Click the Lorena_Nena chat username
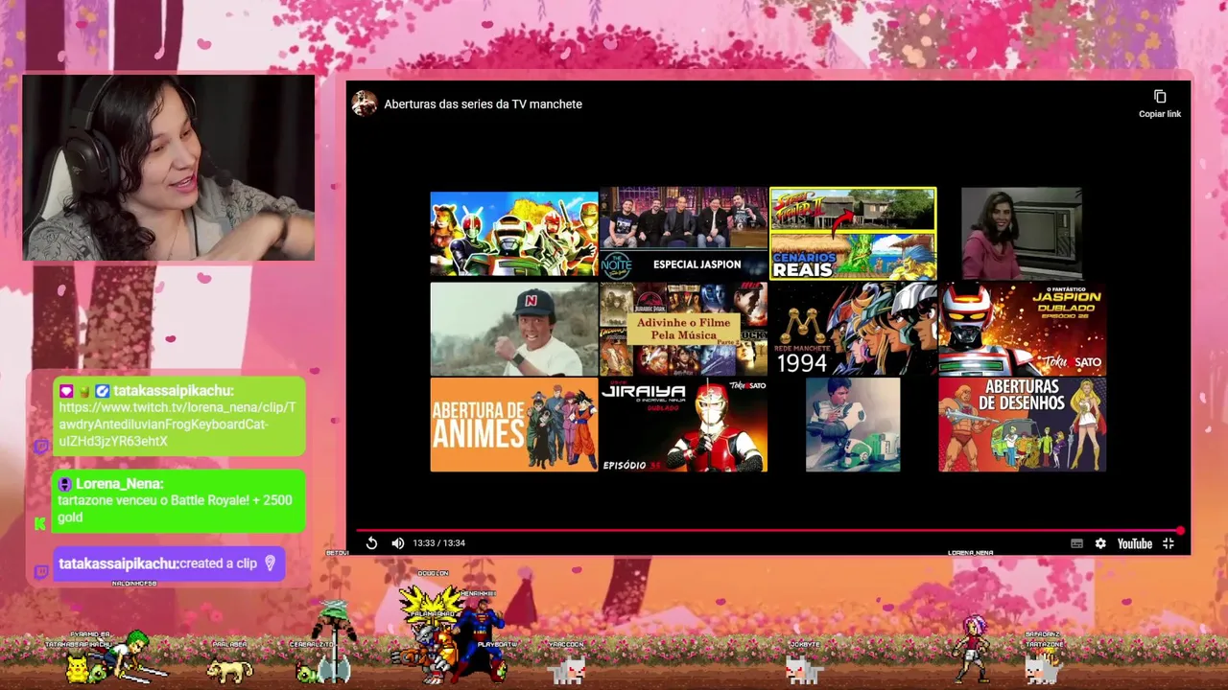The height and width of the screenshot is (690, 1228). tap(119, 484)
